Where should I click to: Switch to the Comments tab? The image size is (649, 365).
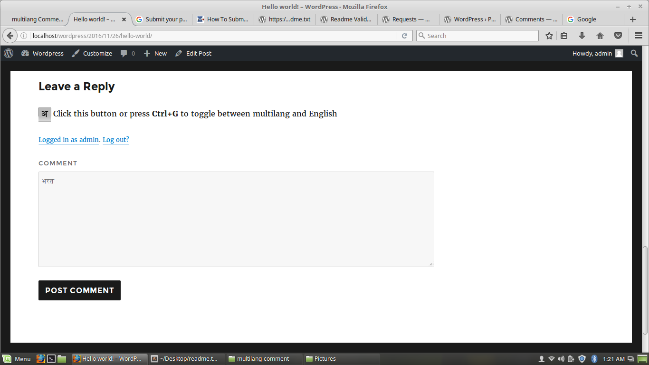pyautogui.click(x=532, y=19)
